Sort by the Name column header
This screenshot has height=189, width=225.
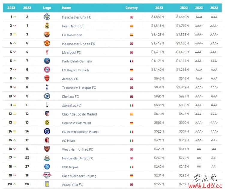pos(66,8)
